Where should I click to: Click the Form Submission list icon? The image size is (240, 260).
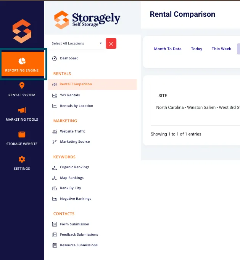(x=55, y=224)
